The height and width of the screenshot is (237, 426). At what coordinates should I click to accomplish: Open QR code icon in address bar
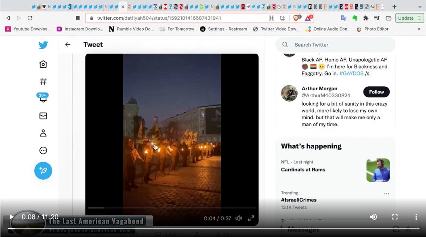pyautogui.click(x=271, y=18)
